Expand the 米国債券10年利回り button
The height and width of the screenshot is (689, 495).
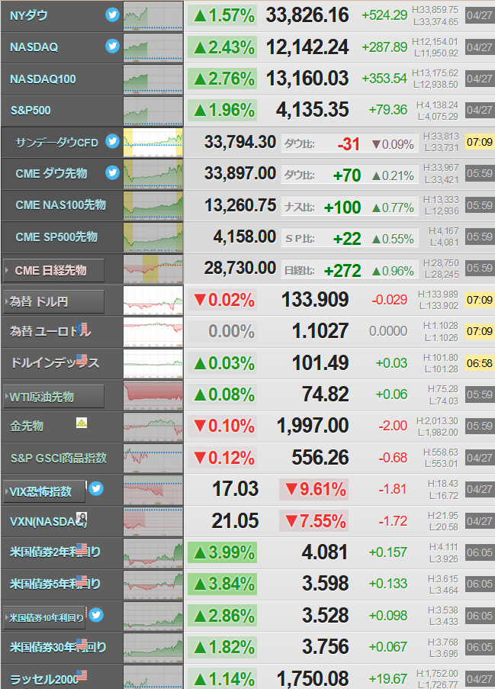44,618
